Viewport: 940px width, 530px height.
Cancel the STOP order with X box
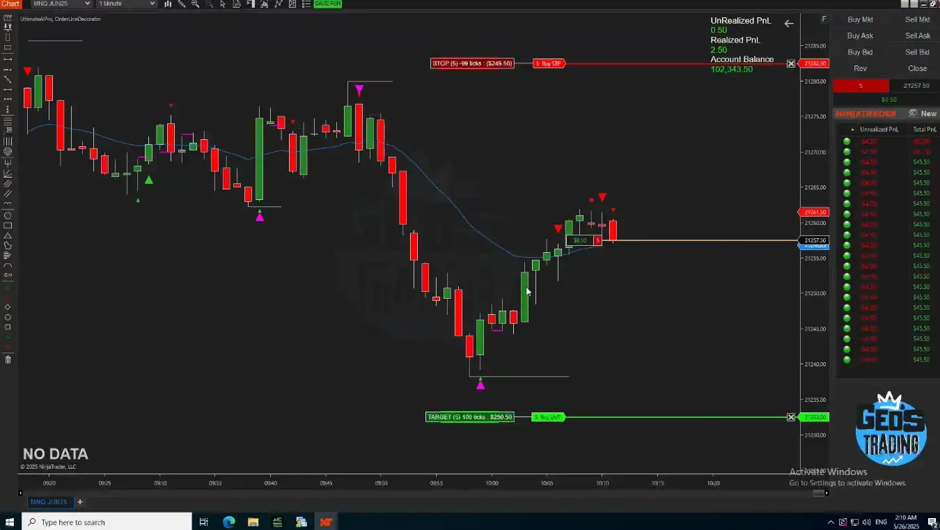(791, 63)
